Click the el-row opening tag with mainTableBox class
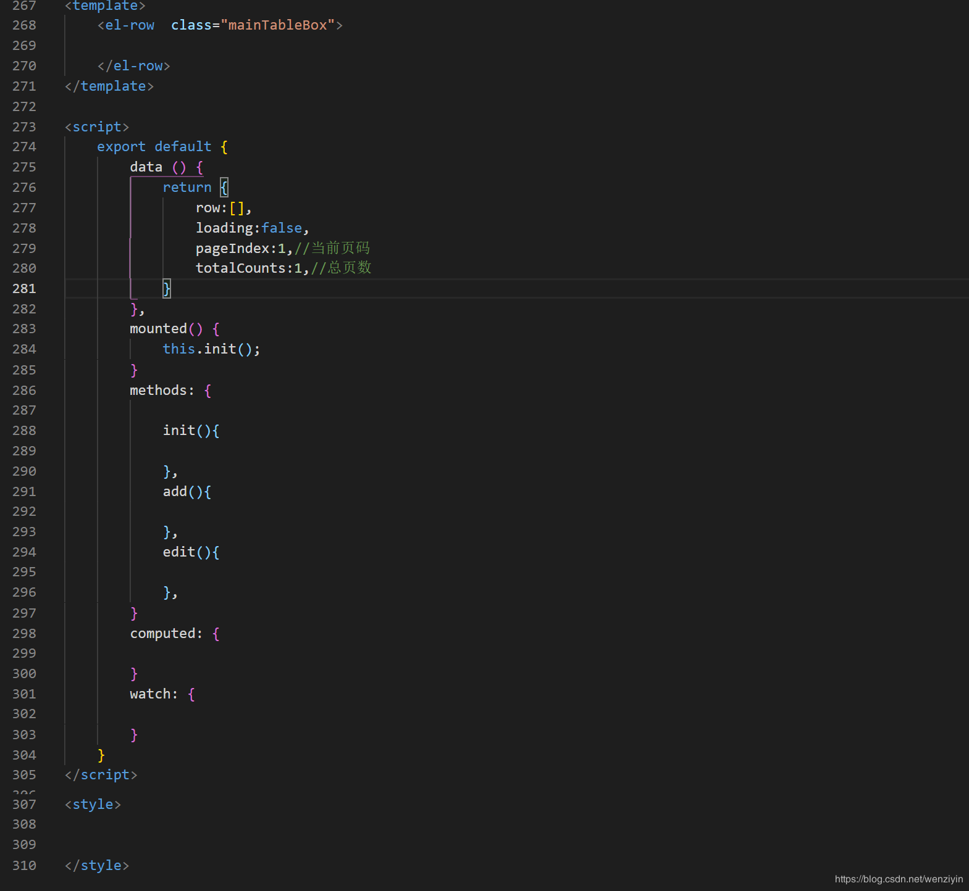 tap(220, 25)
